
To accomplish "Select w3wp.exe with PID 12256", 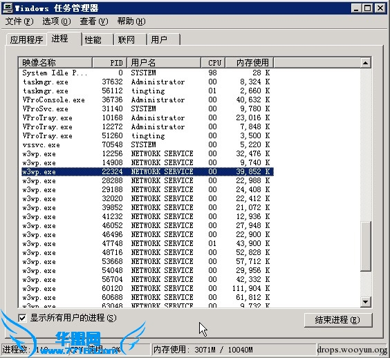I will coord(147,153).
